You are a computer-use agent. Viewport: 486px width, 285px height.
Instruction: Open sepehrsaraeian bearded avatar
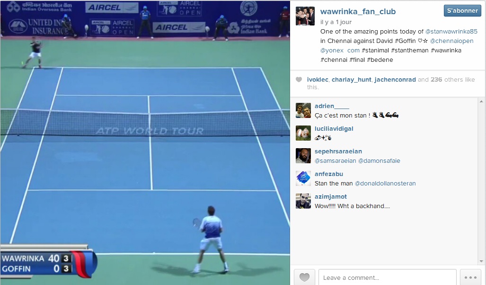[x=303, y=156]
